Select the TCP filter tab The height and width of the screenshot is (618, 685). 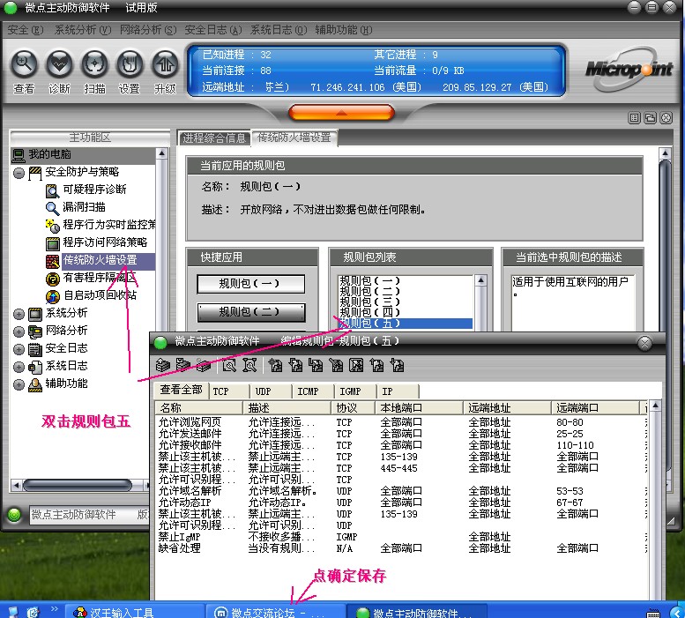click(x=229, y=391)
